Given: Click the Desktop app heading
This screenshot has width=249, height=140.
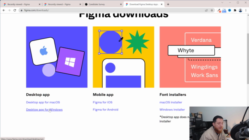Looking at the screenshot, I should tap(38, 94).
